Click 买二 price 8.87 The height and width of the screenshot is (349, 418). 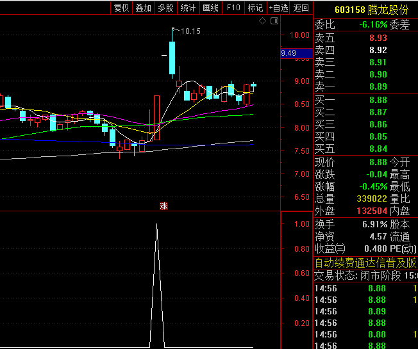pos(378,112)
